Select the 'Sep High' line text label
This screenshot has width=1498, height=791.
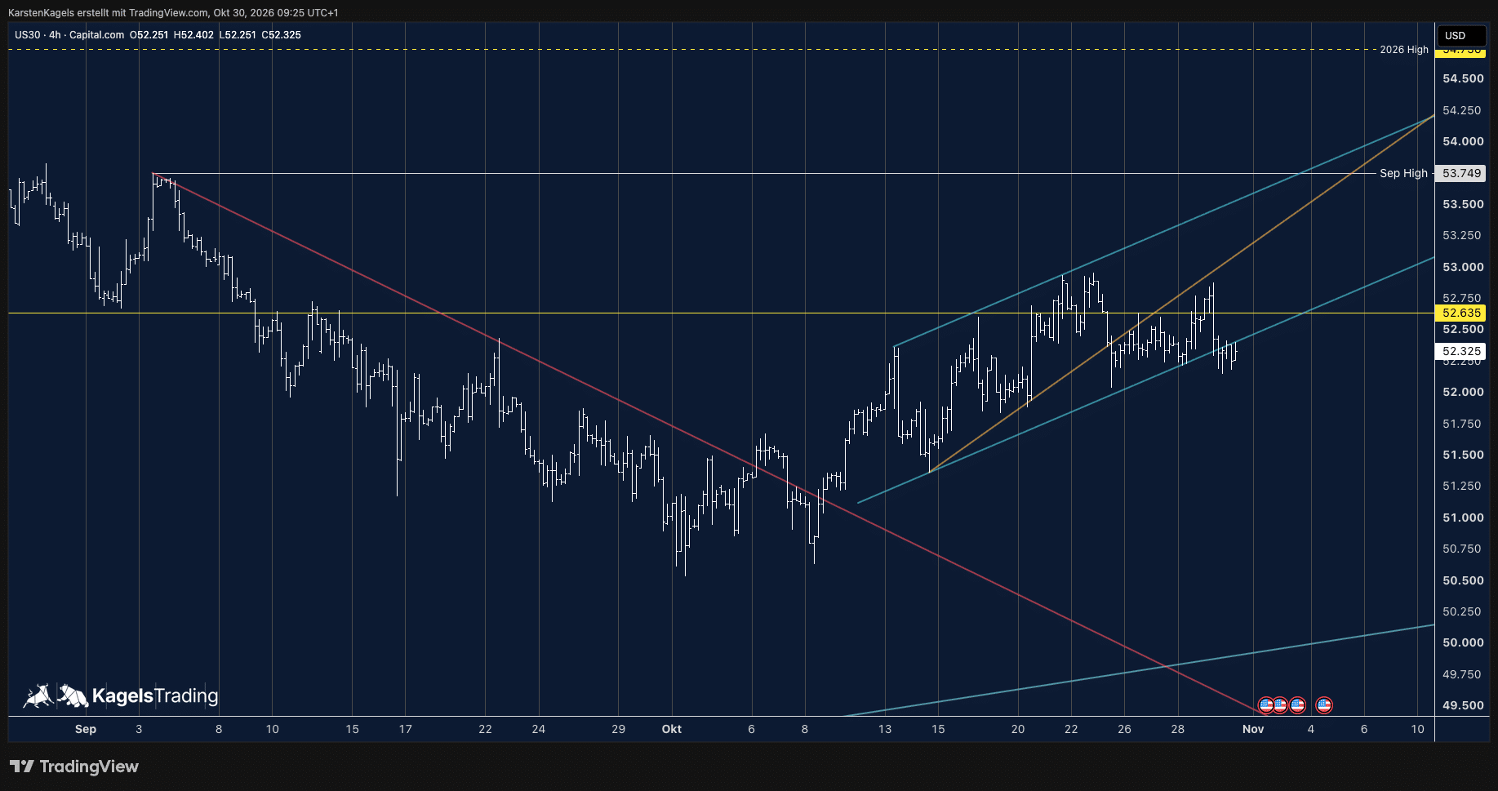[x=1403, y=173]
